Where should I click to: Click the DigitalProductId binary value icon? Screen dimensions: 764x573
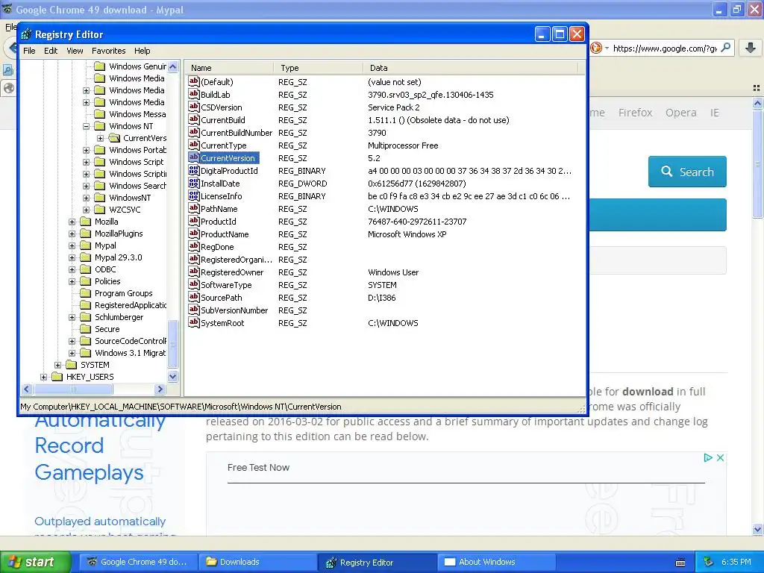coord(193,171)
